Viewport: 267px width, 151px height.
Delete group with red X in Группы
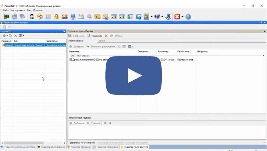click(x=16, y=36)
